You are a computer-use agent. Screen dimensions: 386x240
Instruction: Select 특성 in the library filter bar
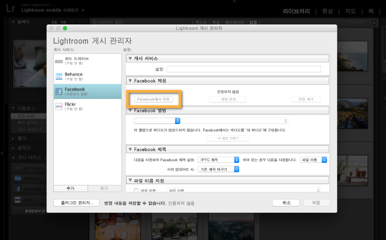pyautogui.click(x=216, y=22)
